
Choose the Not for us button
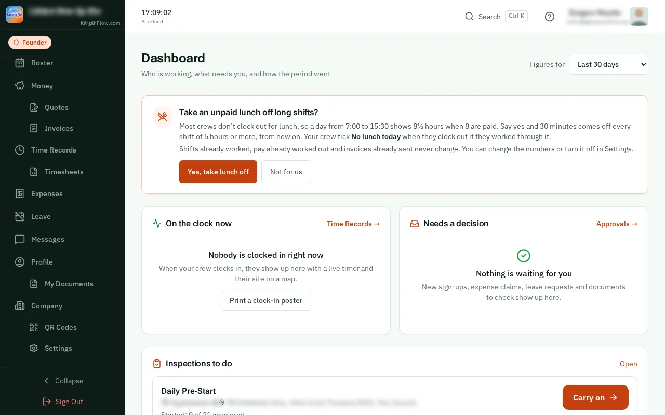(286, 172)
